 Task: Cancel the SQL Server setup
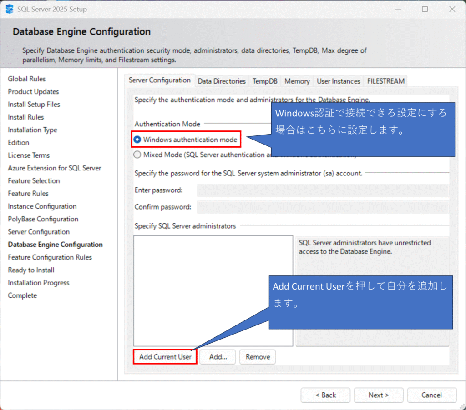[431, 395]
